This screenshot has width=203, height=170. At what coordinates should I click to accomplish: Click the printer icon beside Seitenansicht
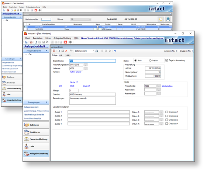[x=96, y=51]
